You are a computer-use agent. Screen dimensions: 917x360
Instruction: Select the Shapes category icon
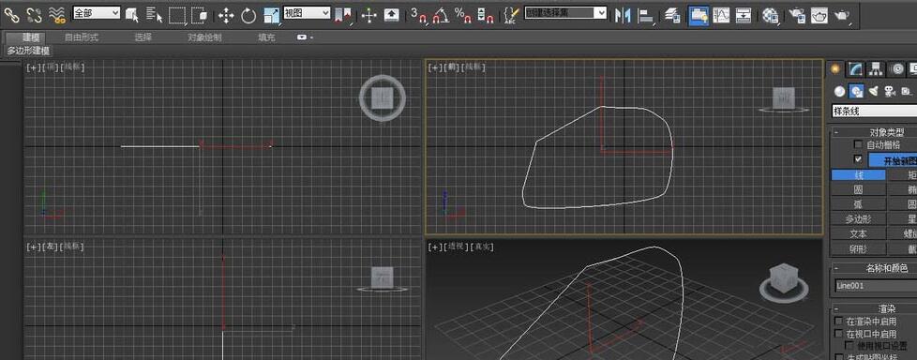pyautogui.click(x=856, y=91)
